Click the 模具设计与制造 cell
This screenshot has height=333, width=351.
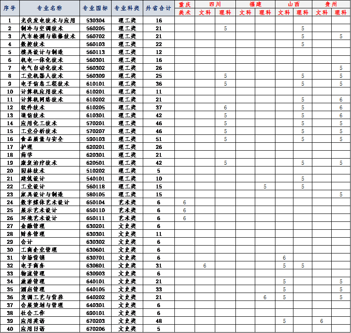click(50, 52)
